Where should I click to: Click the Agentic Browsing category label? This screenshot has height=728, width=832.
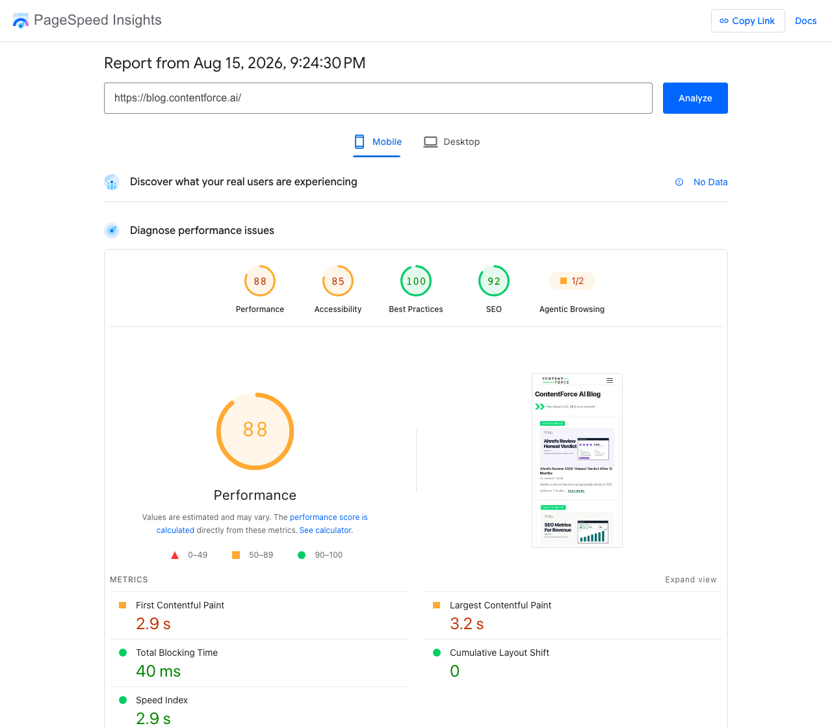point(572,309)
